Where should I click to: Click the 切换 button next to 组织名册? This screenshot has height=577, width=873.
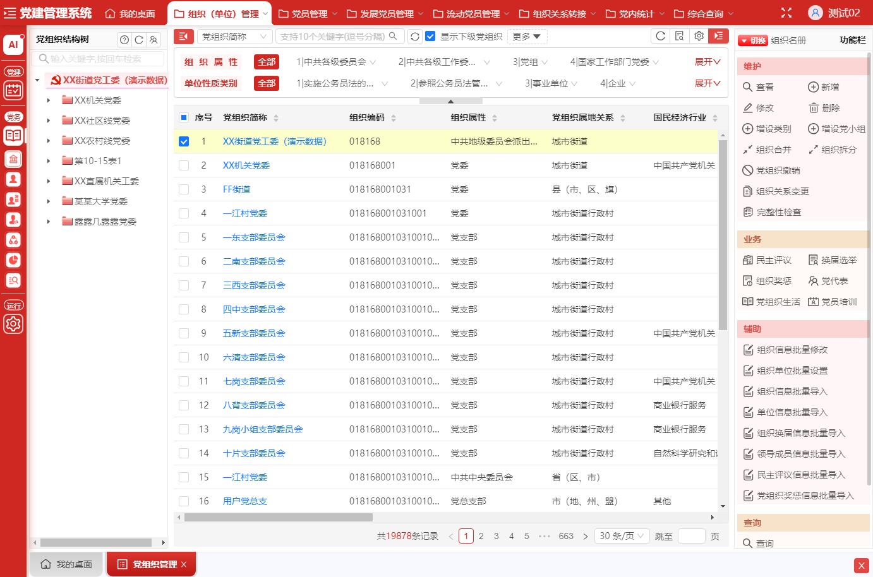753,40
